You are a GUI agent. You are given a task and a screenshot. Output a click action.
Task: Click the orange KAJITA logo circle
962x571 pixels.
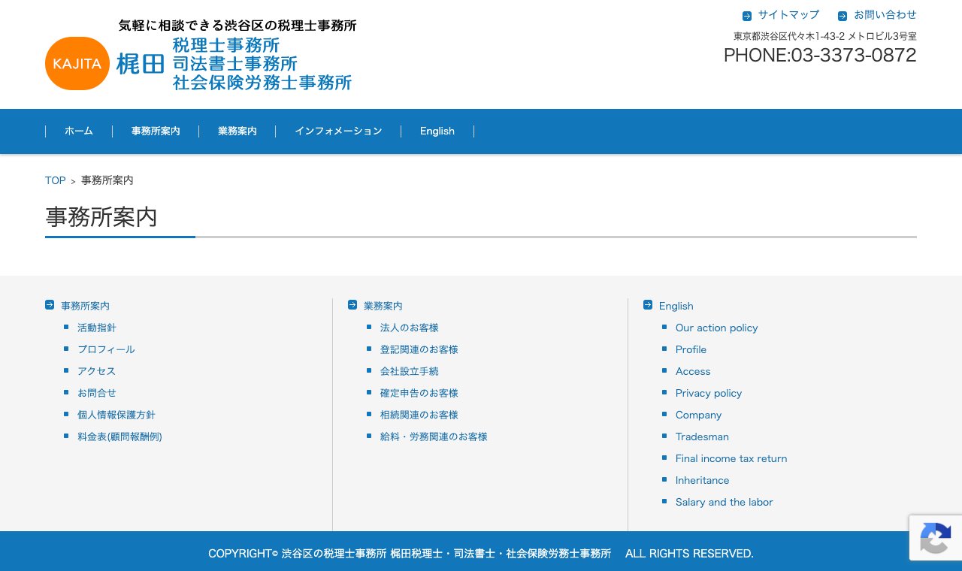77,63
